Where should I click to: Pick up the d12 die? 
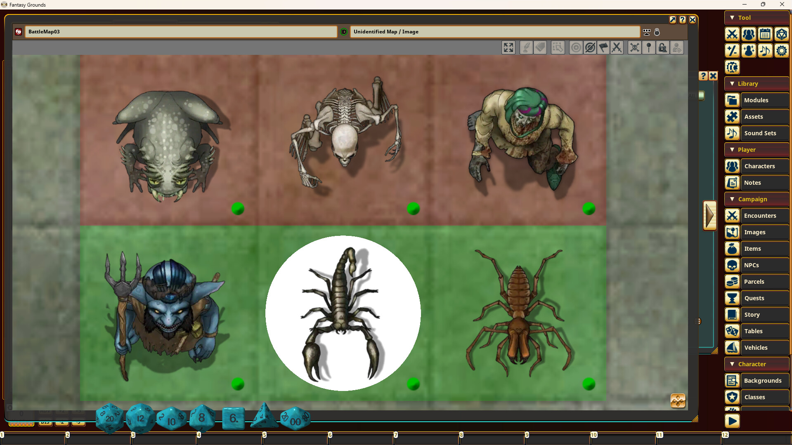(x=140, y=418)
